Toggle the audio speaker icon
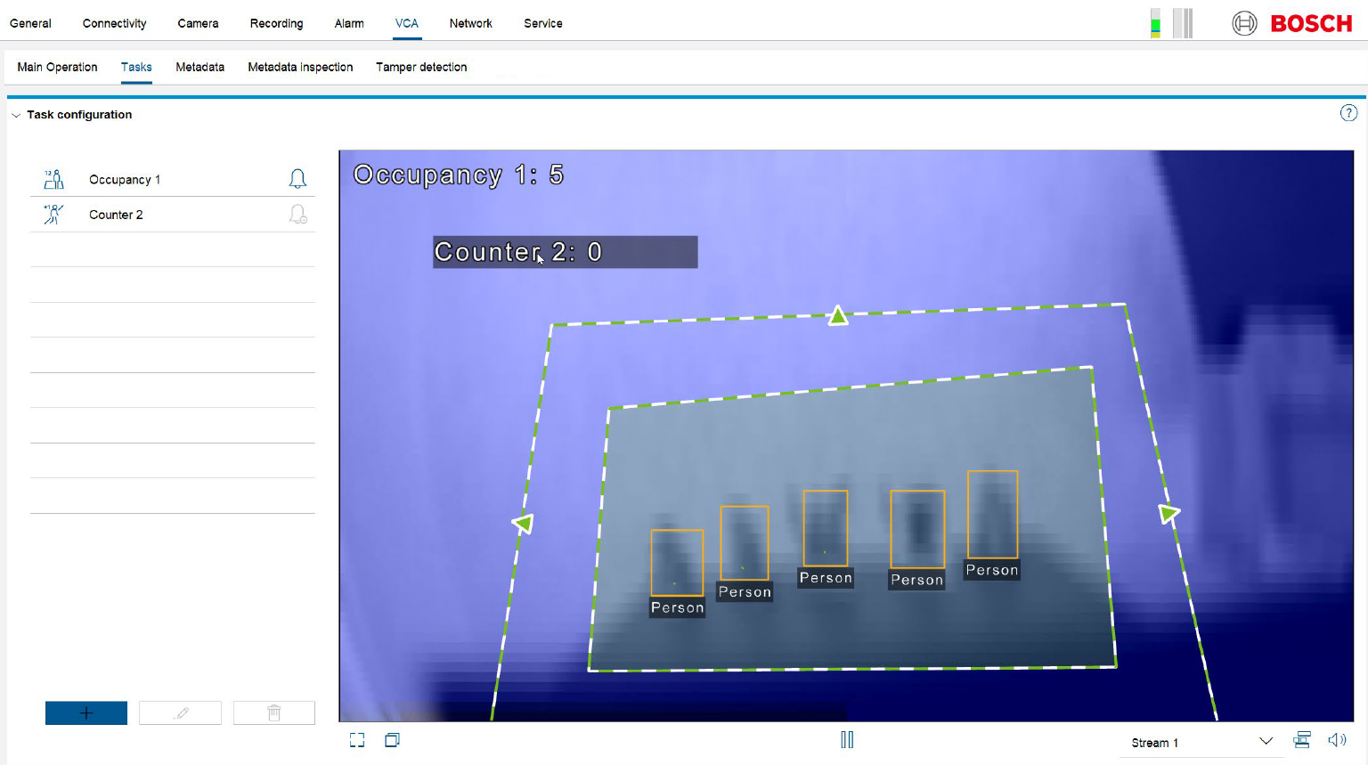This screenshot has width=1368, height=765. point(1337,740)
